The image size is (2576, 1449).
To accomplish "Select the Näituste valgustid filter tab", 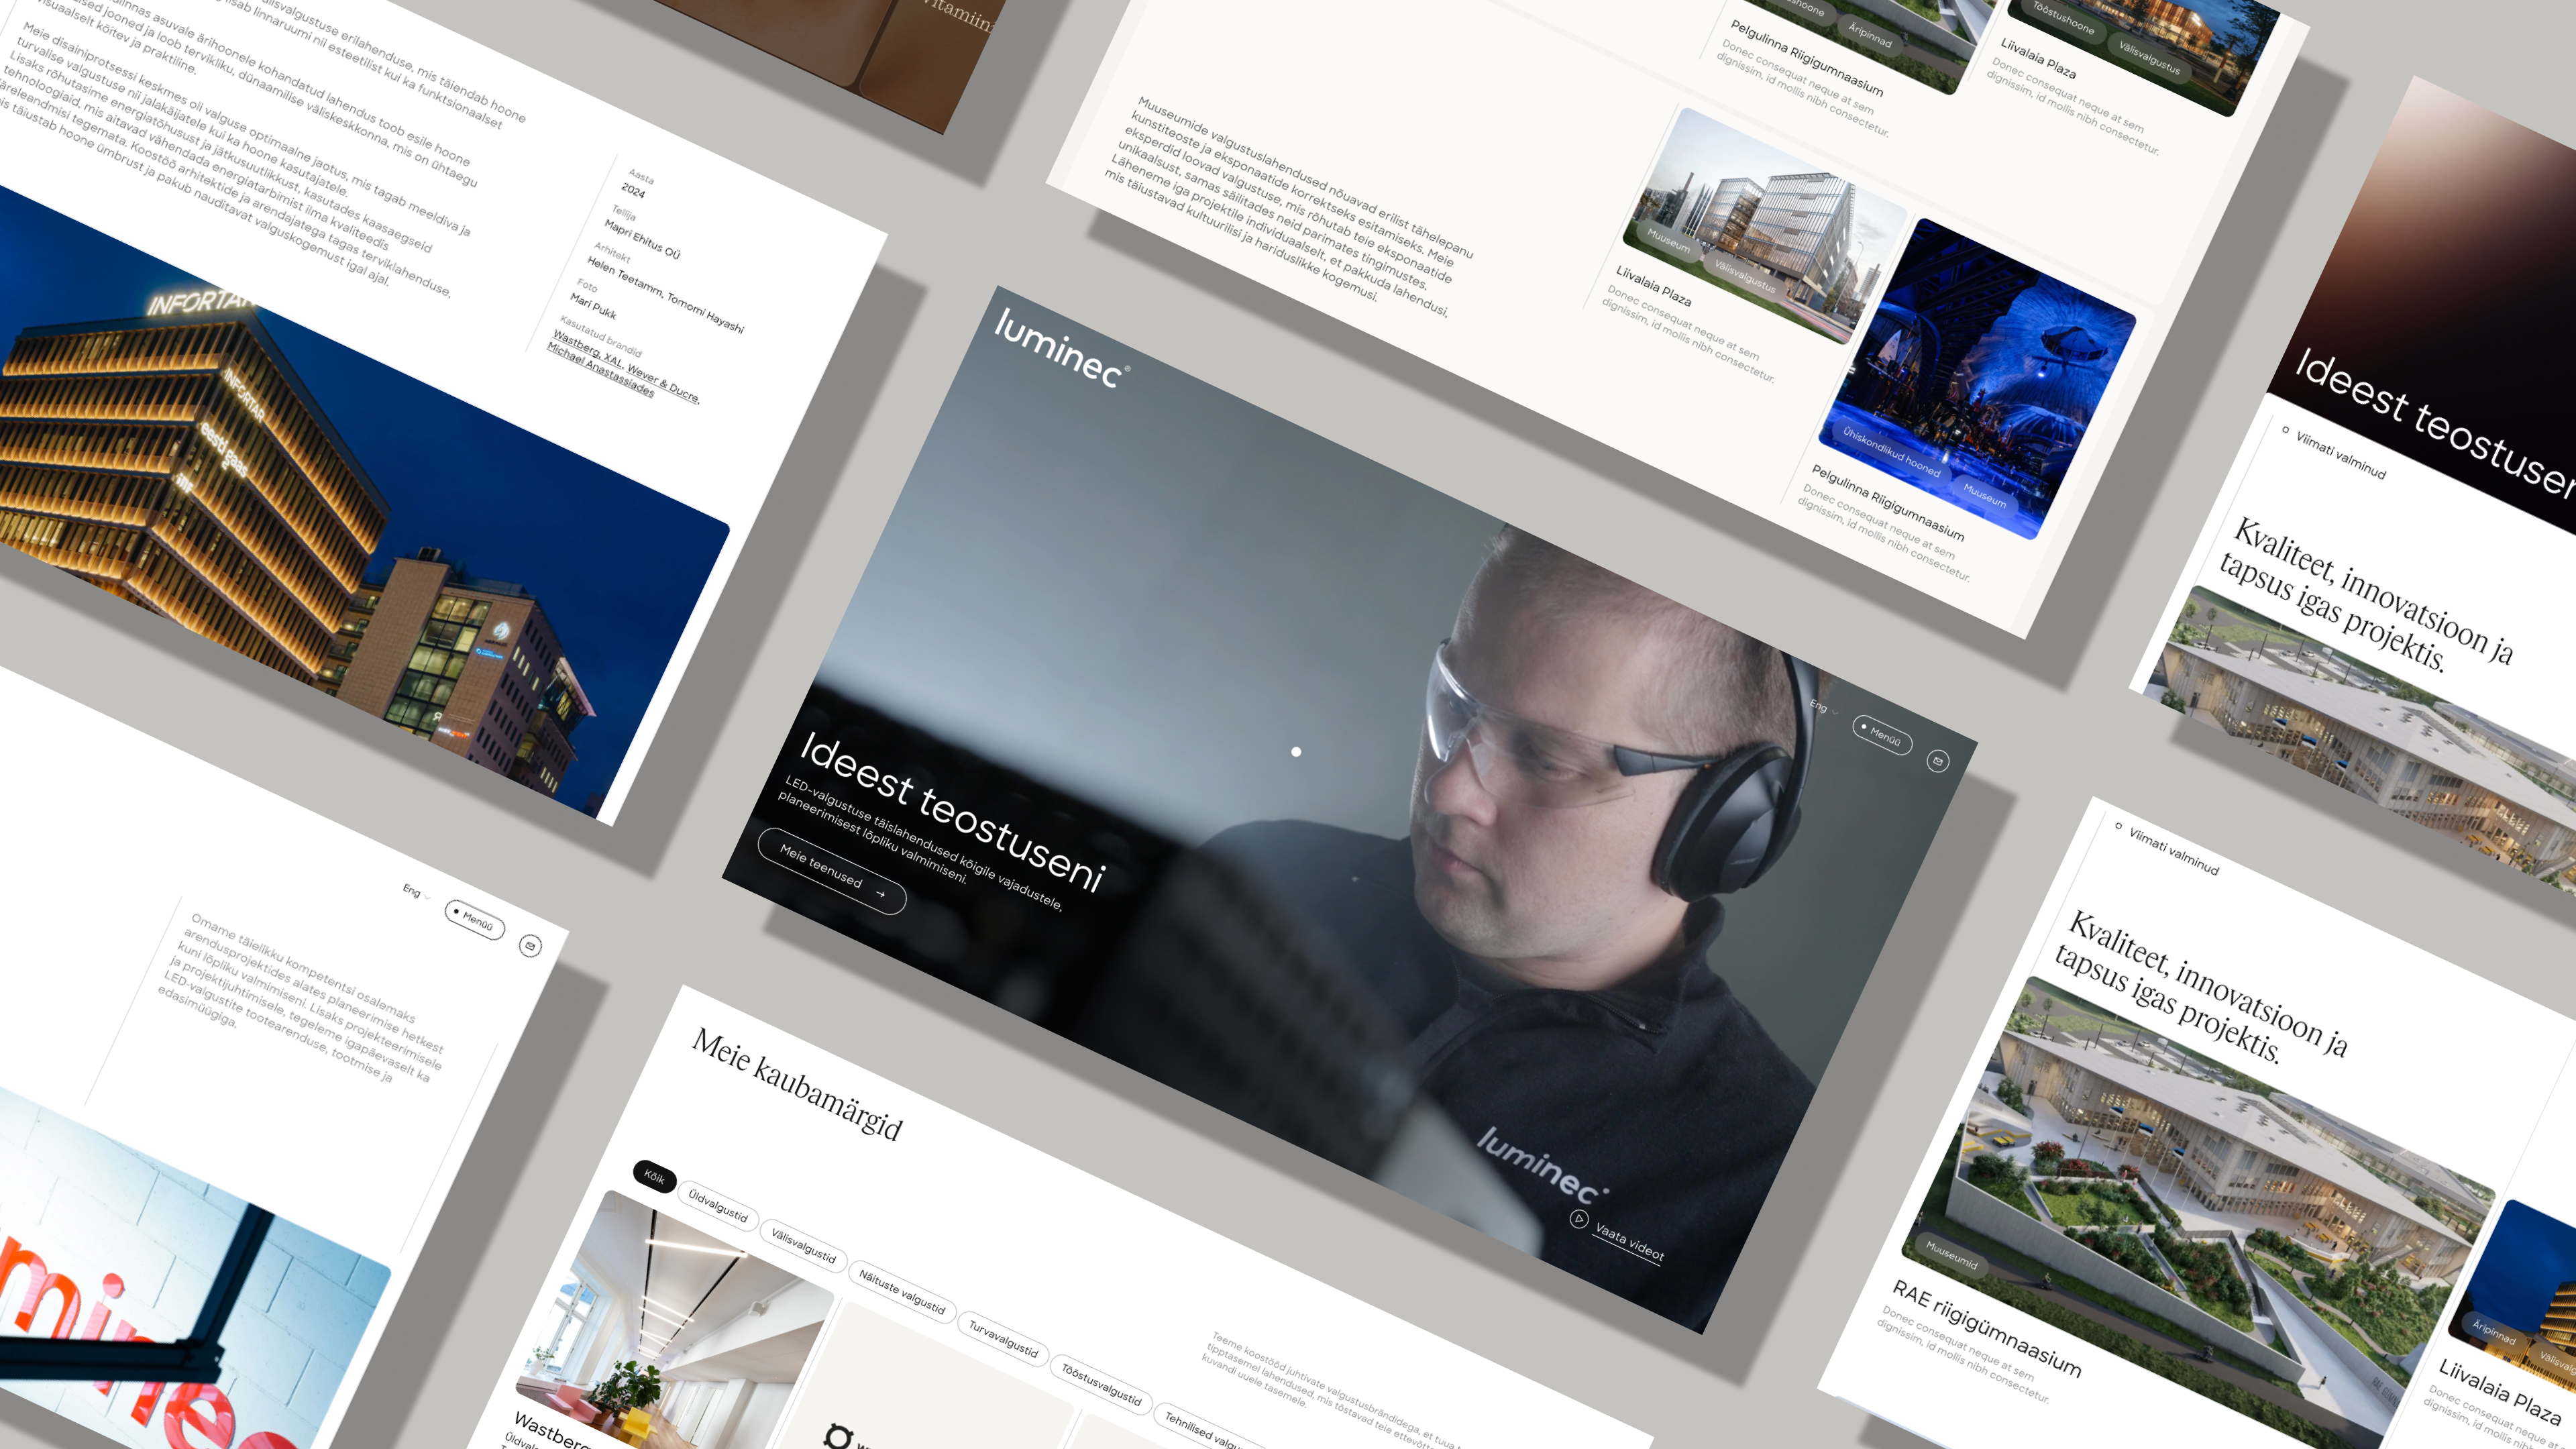I will [901, 1292].
